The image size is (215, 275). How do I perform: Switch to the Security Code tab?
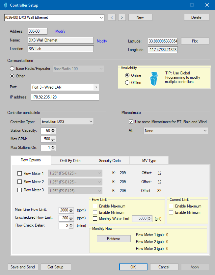110,161
